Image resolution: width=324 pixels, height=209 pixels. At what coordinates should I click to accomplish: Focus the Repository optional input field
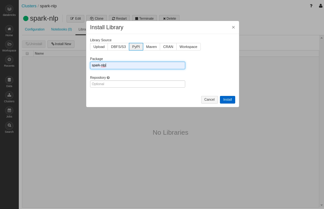pos(137,84)
